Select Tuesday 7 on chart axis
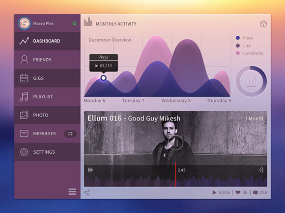 tap(134, 100)
